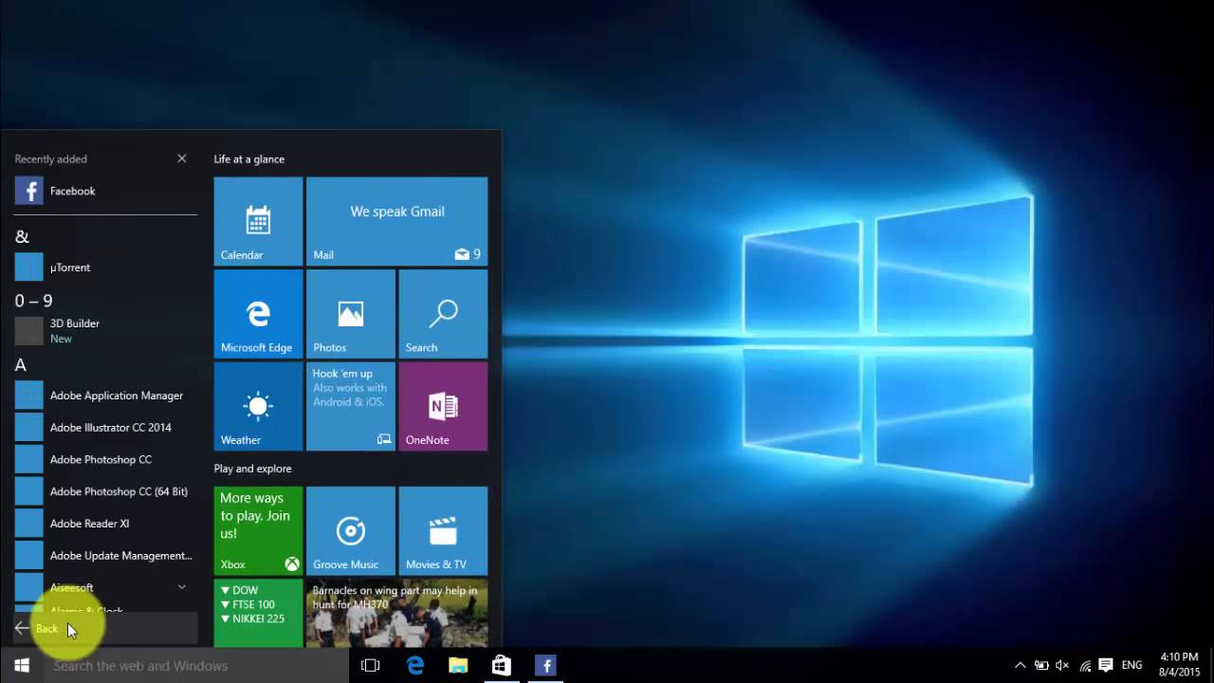Screen dimensions: 1214x683
Task: Open the Photos tile
Action: [350, 313]
